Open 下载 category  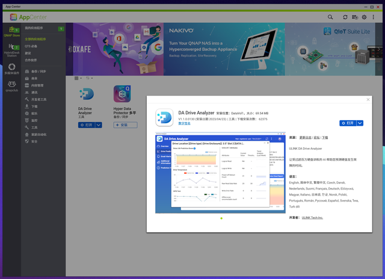pyautogui.click(x=31, y=106)
